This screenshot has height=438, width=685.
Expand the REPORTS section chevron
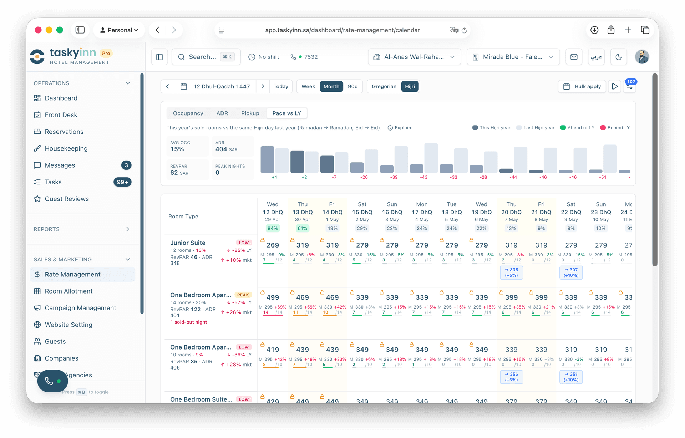(128, 229)
